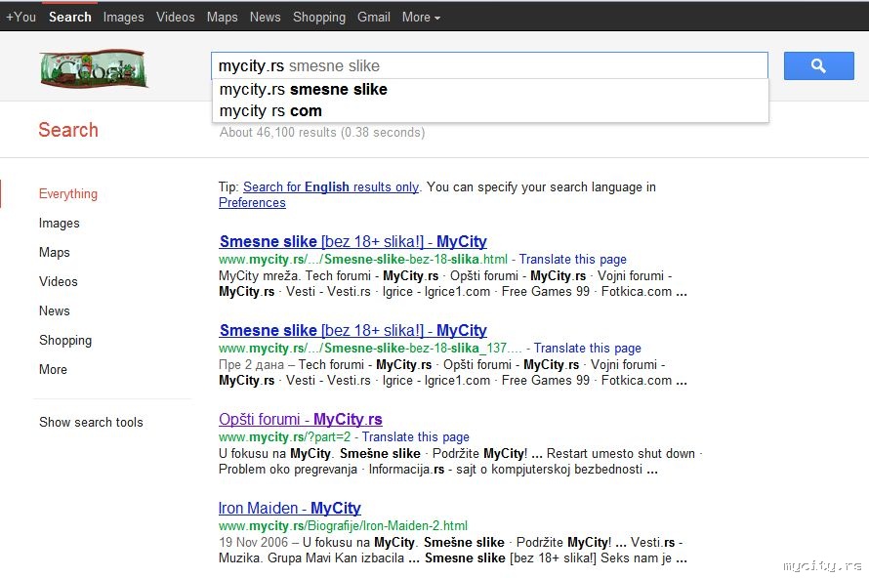Click the Iron-Maiden-2.html green URL
This screenshot has height=578, width=869.
pos(343,525)
